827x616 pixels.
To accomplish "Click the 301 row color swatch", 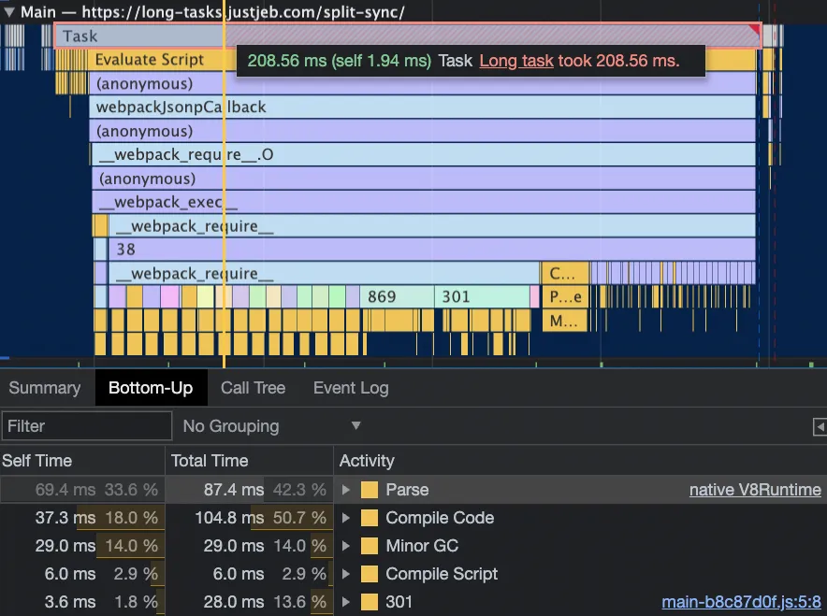I will coord(370,601).
